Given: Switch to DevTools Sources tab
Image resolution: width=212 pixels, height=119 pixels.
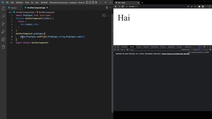Looking at the screenshot, I should pos(139,47).
